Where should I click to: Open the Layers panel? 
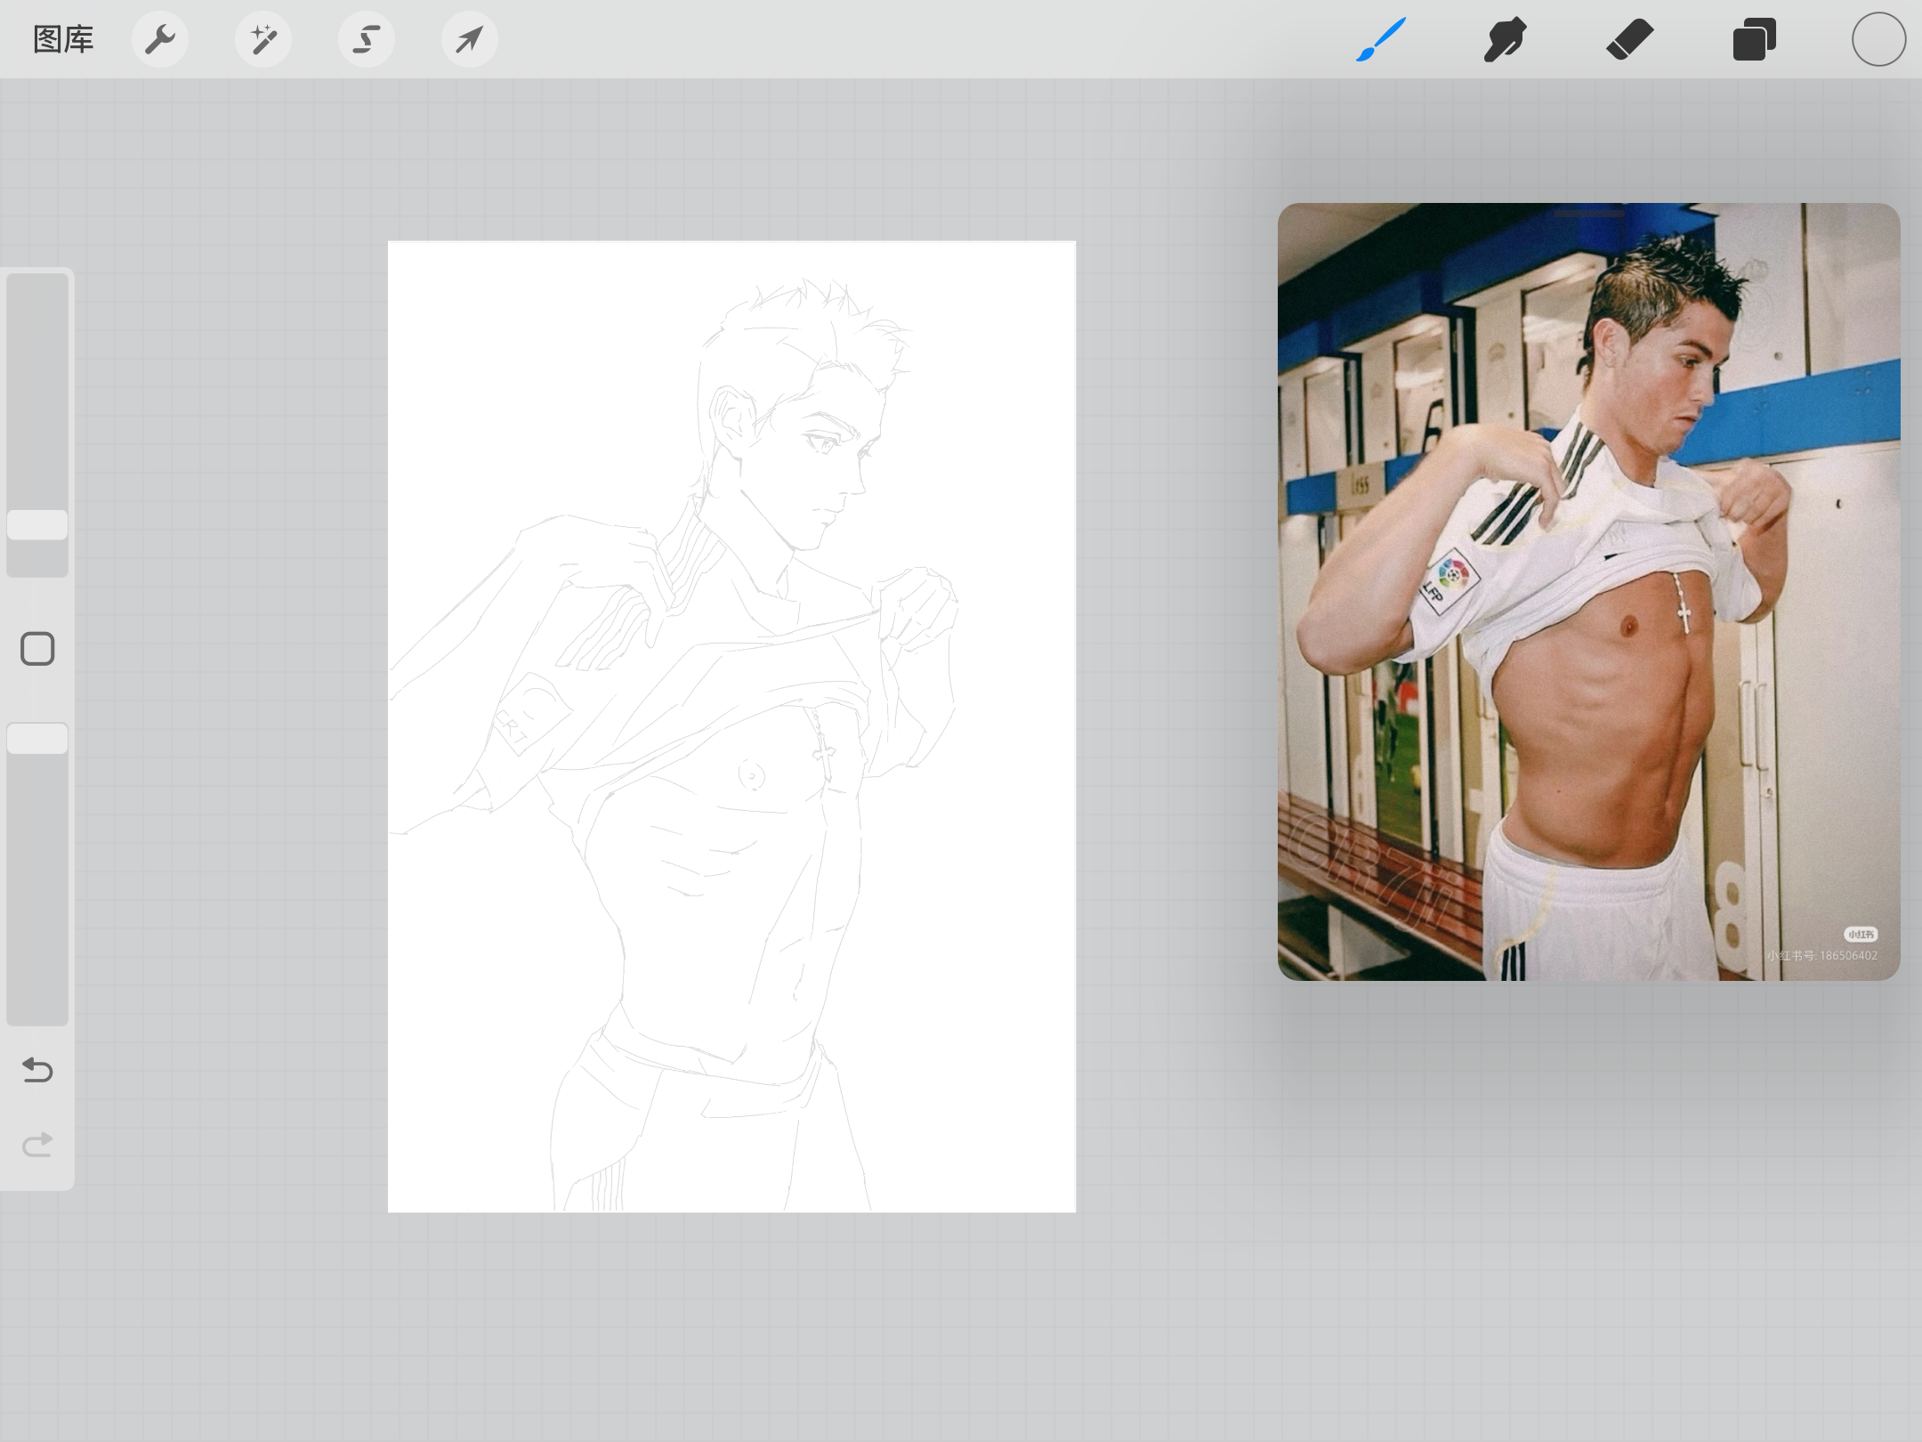(1755, 39)
